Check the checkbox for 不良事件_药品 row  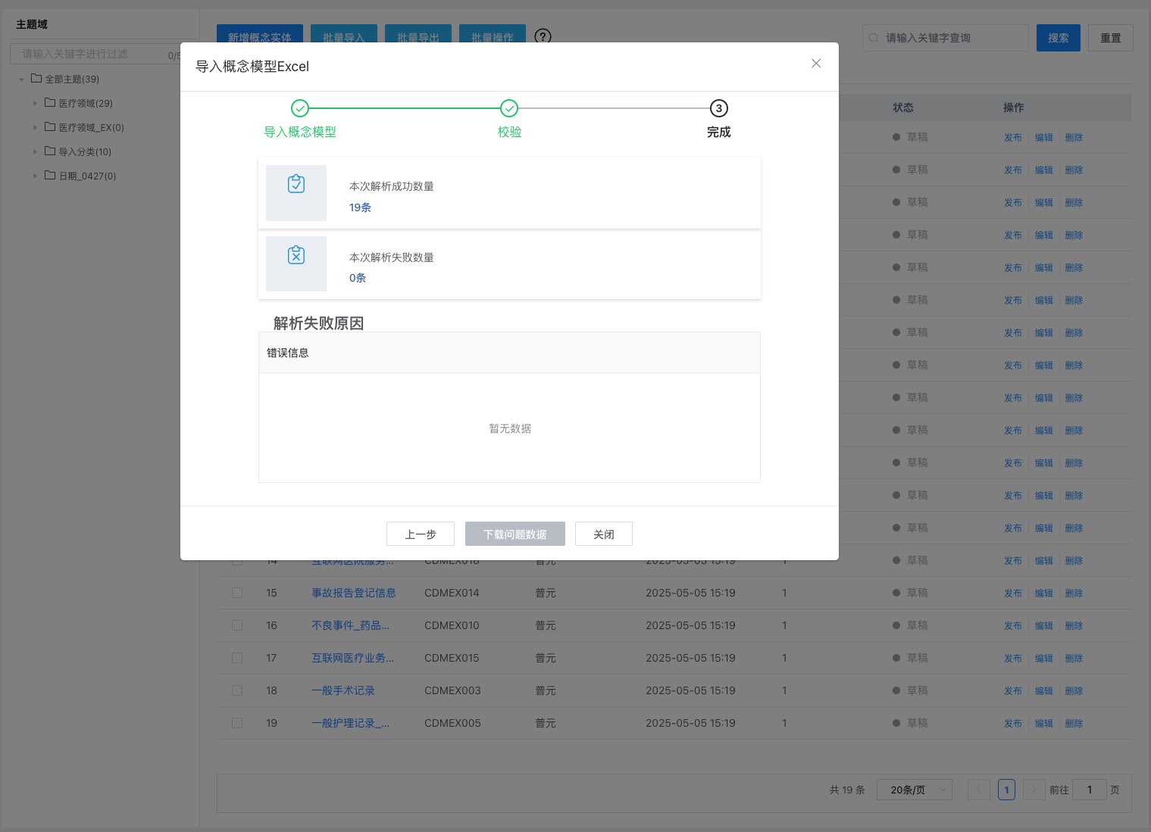[237, 625]
